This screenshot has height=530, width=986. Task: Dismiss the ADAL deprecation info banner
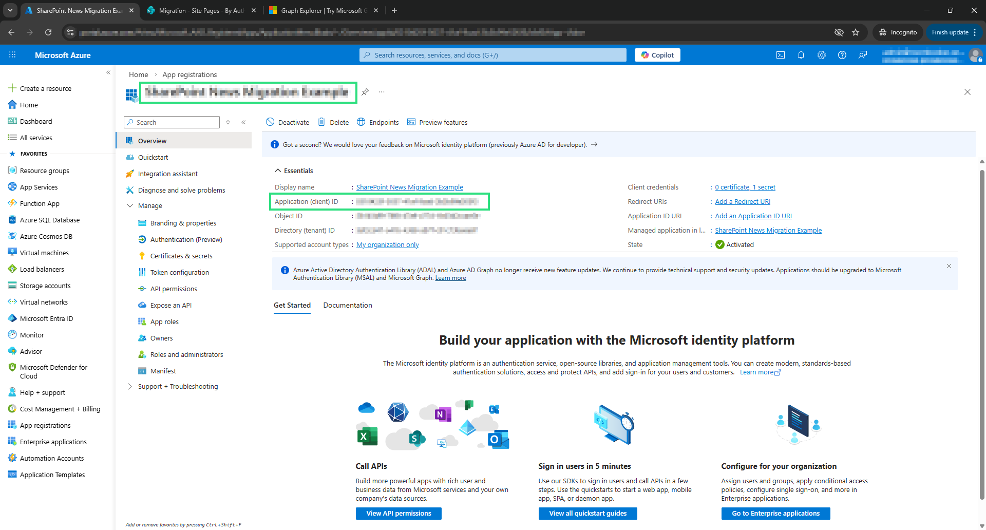(949, 266)
